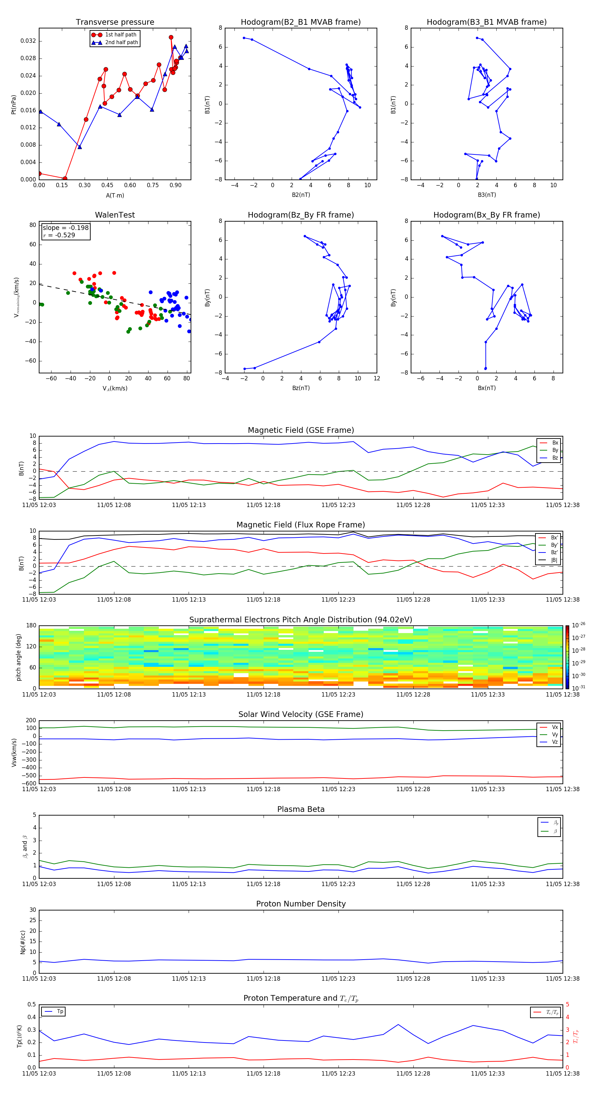Select the "r = -0.529" annotation
The image size is (602, 1103).
pyautogui.click(x=59, y=235)
